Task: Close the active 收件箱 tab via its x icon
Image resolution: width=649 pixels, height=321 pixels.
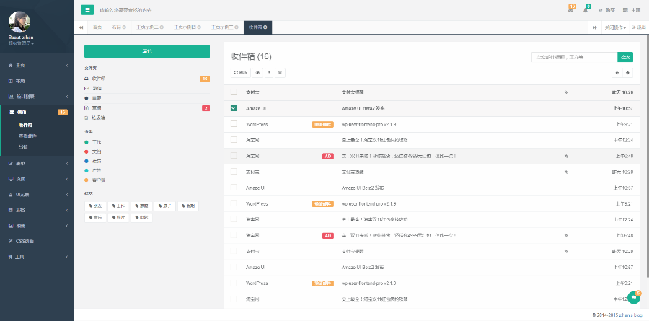Action: pos(265,27)
